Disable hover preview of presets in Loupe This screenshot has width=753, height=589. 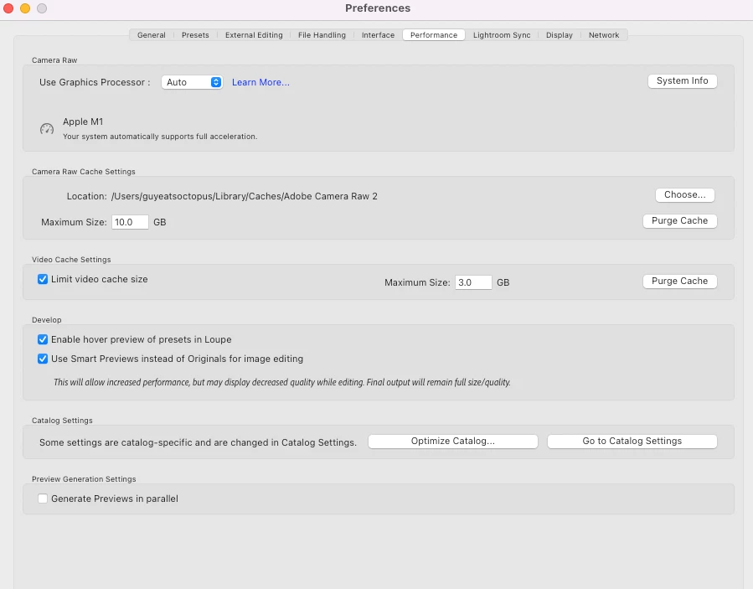point(43,339)
